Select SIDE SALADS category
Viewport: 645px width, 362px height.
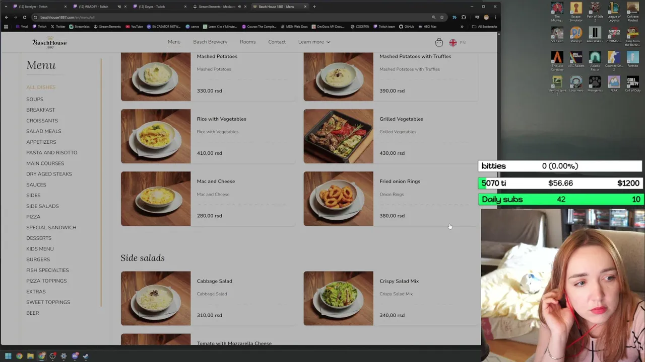[42, 206]
